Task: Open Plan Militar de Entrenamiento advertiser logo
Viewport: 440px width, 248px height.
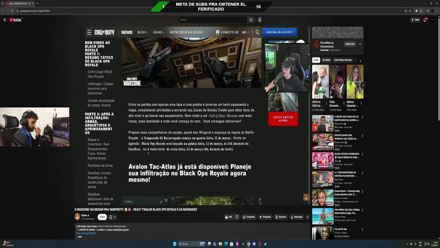Action: (x=316, y=44)
